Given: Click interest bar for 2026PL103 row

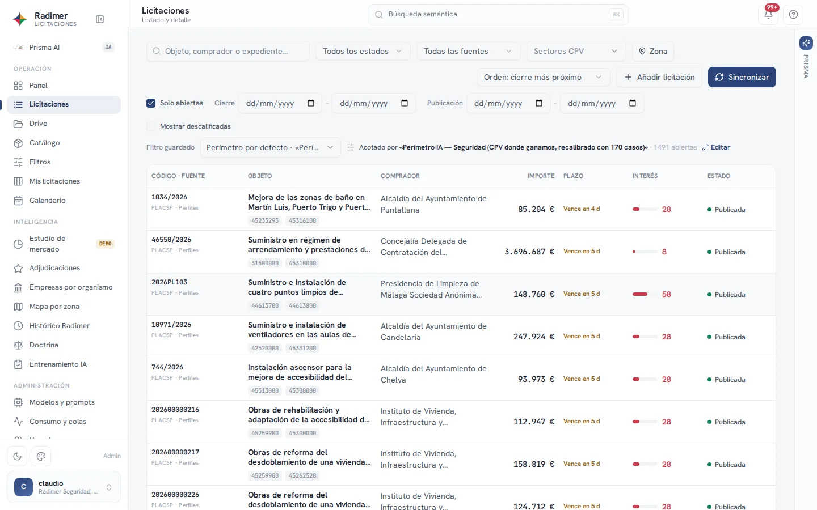Looking at the screenshot, I should click(645, 294).
